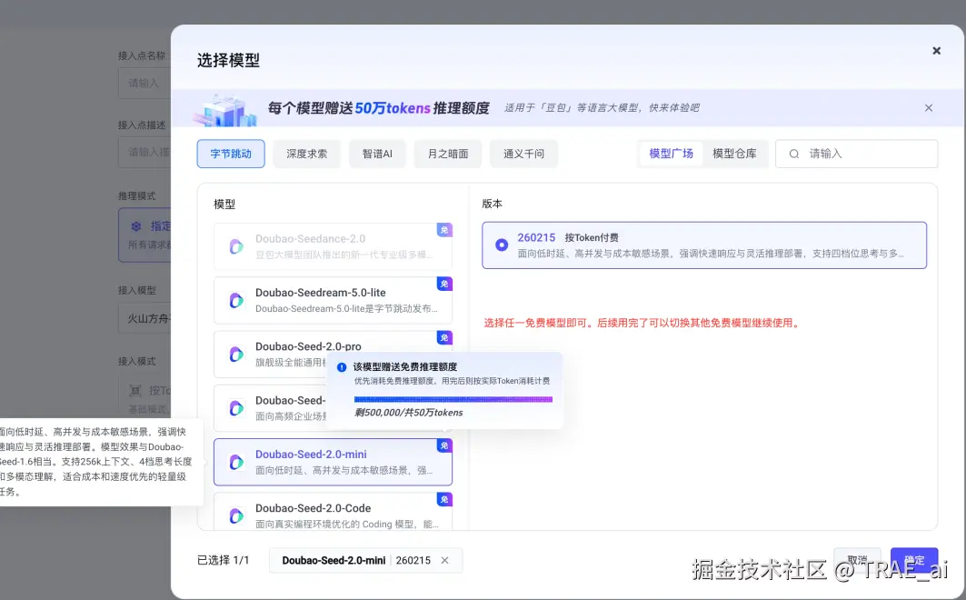Click the free badge on Doubao-Seedream-5.0-lite
The image size is (966, 600).
point(444,284)
